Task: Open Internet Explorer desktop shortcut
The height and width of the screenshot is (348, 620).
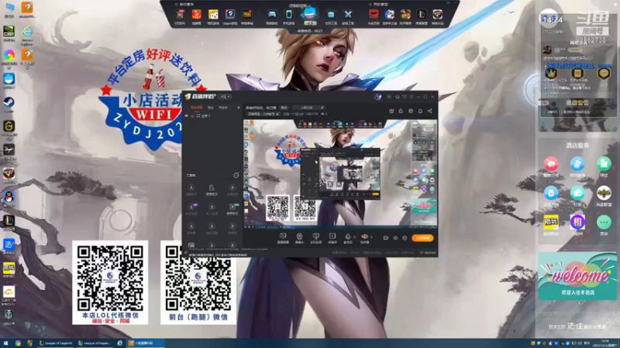Action: pos(27,36)
